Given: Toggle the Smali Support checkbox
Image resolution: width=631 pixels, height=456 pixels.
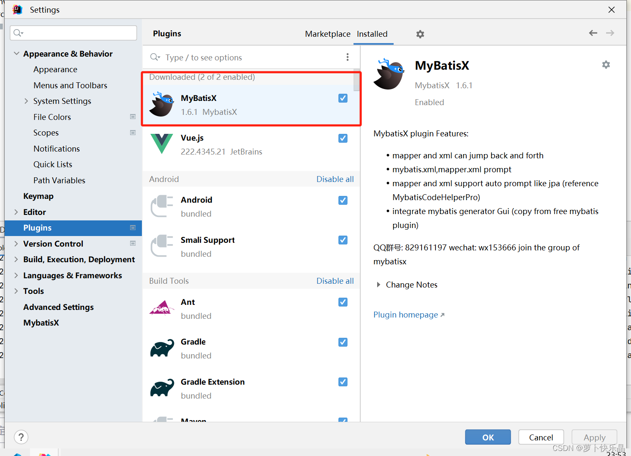Looking at the screenshot, I should click(x=343, y=240).
